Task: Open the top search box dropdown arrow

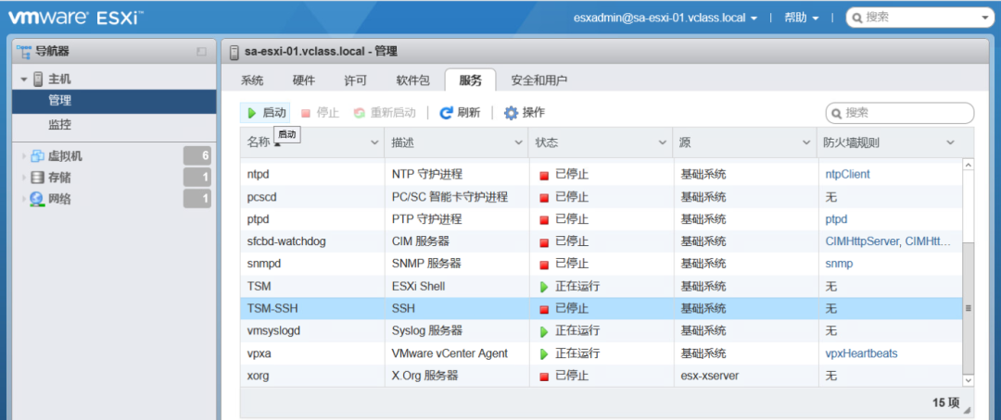Action: (x=983, y=19)
